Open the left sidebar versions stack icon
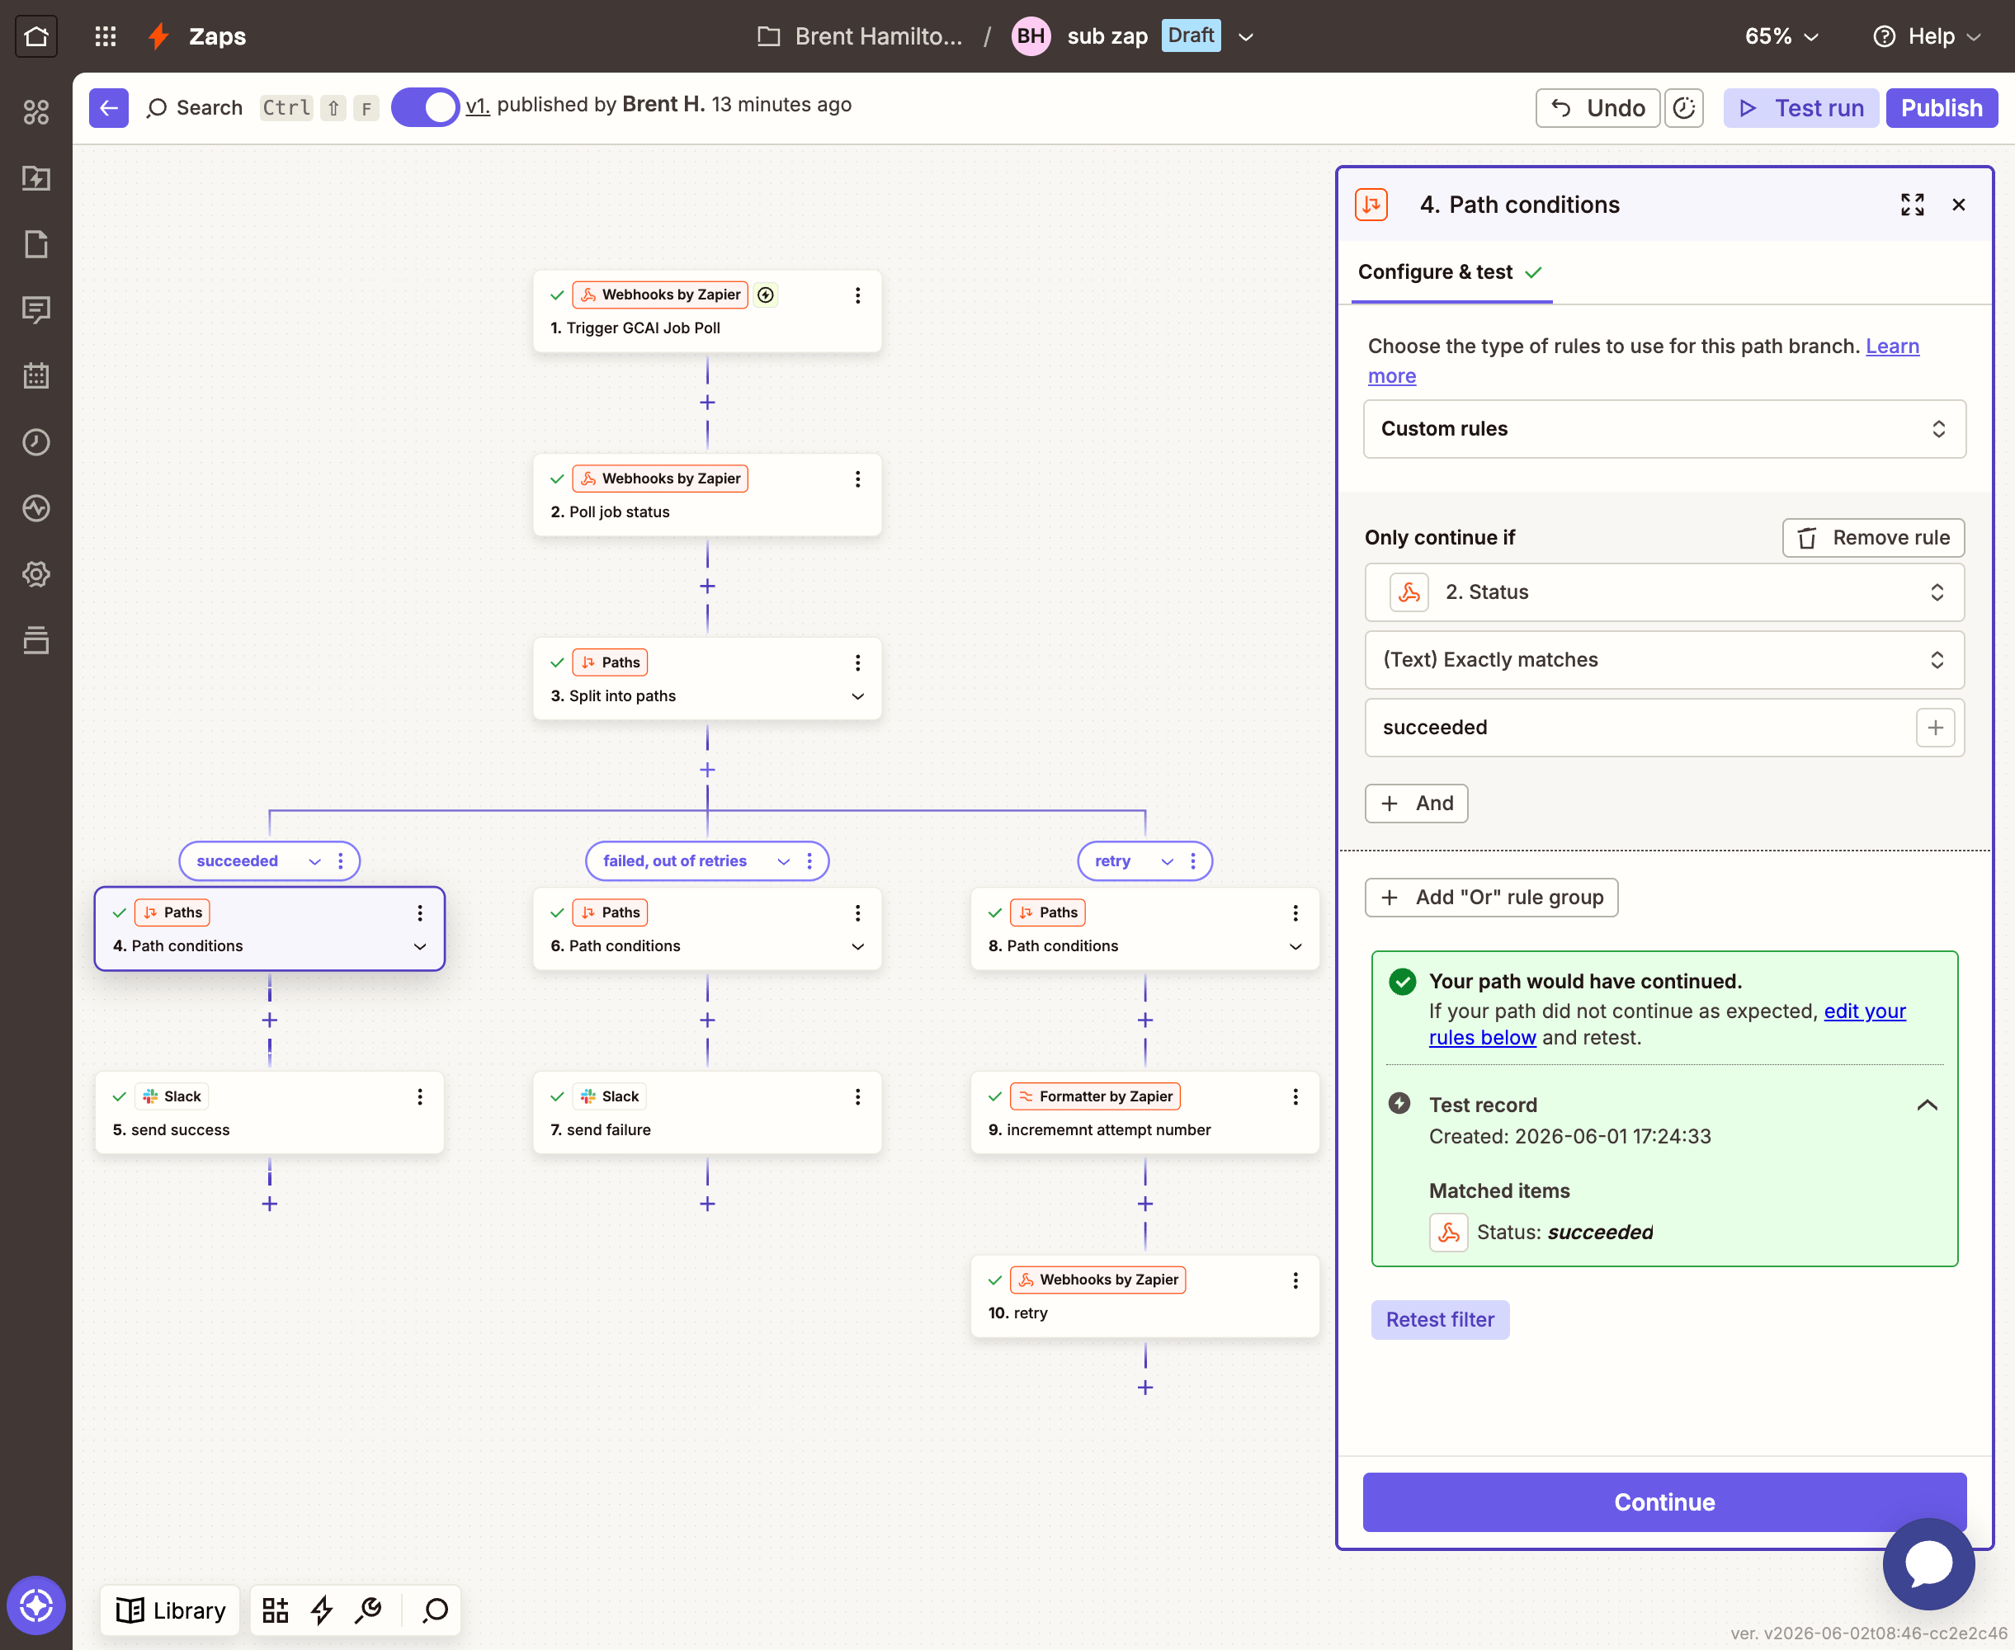2015x1650 pixels. click(x=36, y=639)
